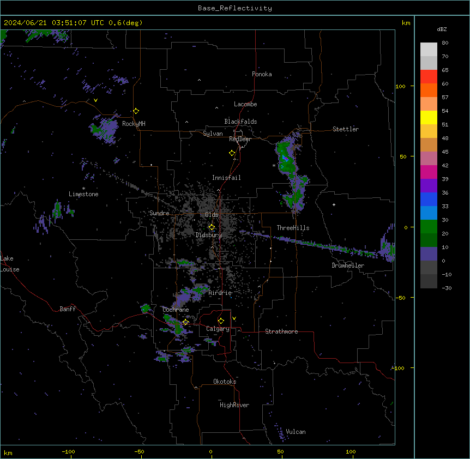This screenshot has height=459, width=470.
Task: Select the Cochrane city label
Action: coord(176,310)
